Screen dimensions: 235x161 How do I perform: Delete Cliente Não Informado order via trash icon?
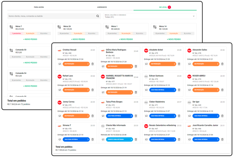pyautogui.click(x=136, y=139)
